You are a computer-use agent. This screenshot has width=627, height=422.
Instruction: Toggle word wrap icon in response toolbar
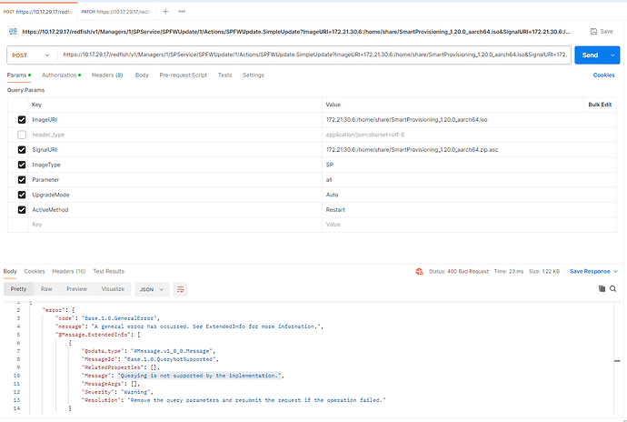[x=180, y=288]
